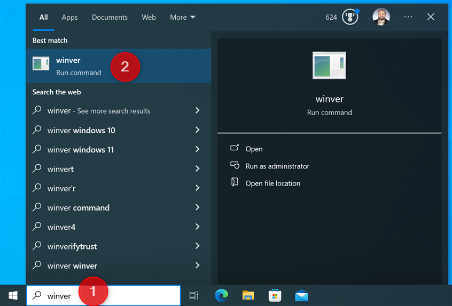Image resolution: width=452 pixels, height=306 pixels.
Task: Open Mail app from taskbar
Action: (301, 296)
